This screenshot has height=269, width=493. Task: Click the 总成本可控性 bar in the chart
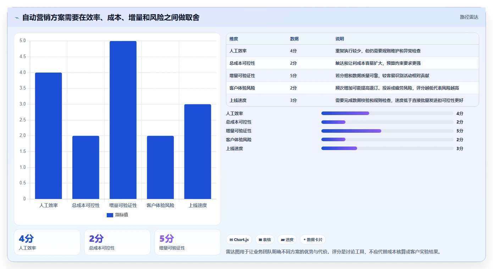coord(86,167)
